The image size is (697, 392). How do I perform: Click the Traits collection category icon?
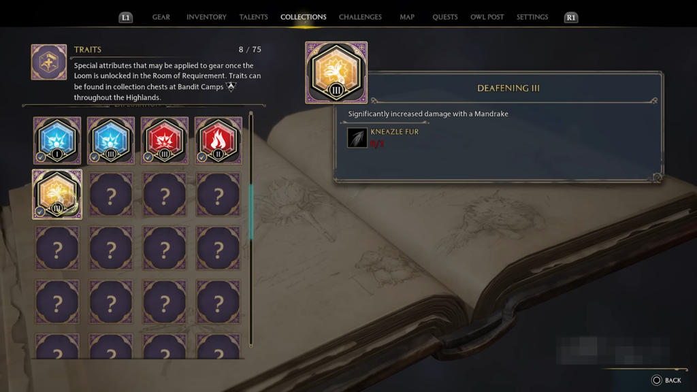[x=49, y=62]
